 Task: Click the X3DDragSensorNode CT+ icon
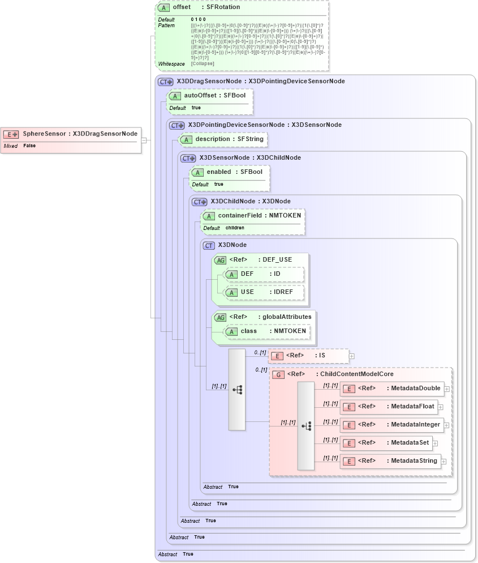[x=165, y=82]
